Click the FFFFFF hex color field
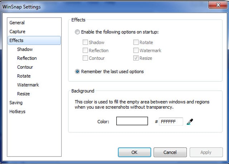 [171, 121]
